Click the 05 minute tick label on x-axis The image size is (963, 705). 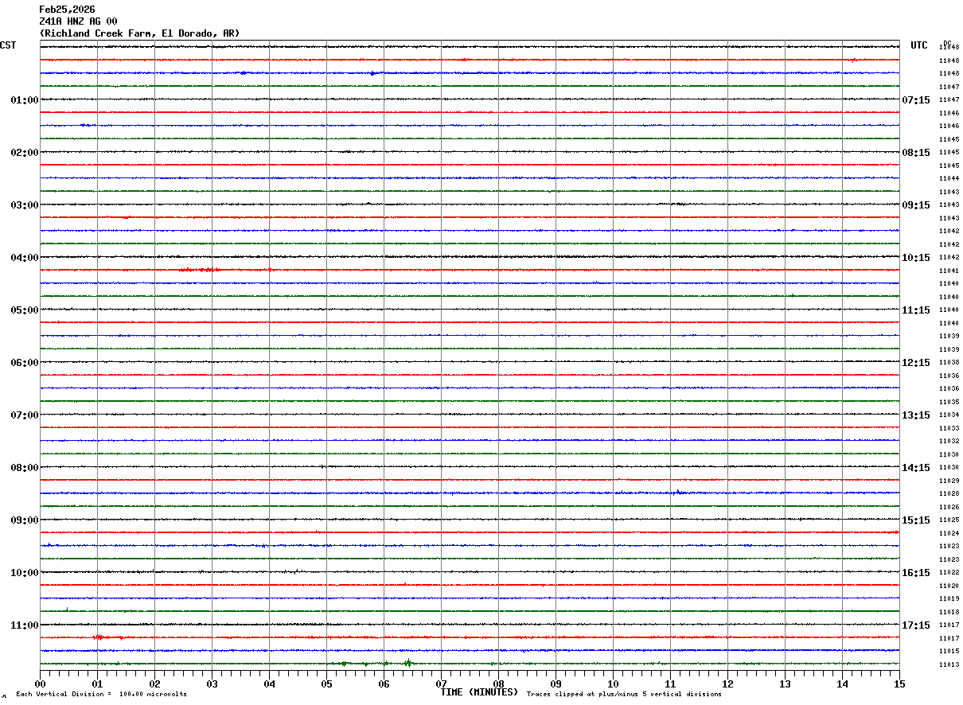click(x=326, y=684)
